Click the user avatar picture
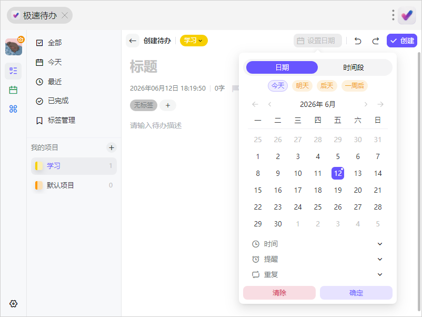This screenshot has width=422, height=317. tap(14, 46)
